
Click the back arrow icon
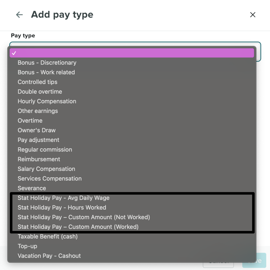(x=19, y=15)
